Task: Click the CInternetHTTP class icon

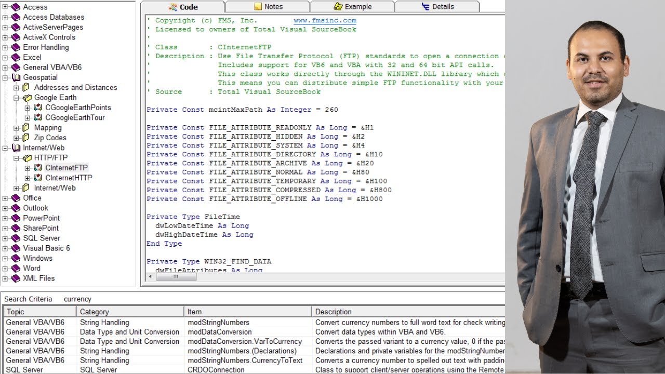Action: click(x=38, y=178)
